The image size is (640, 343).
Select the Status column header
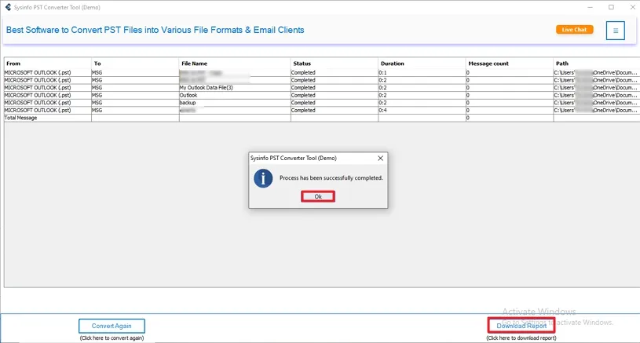click(x=335, y=64)
